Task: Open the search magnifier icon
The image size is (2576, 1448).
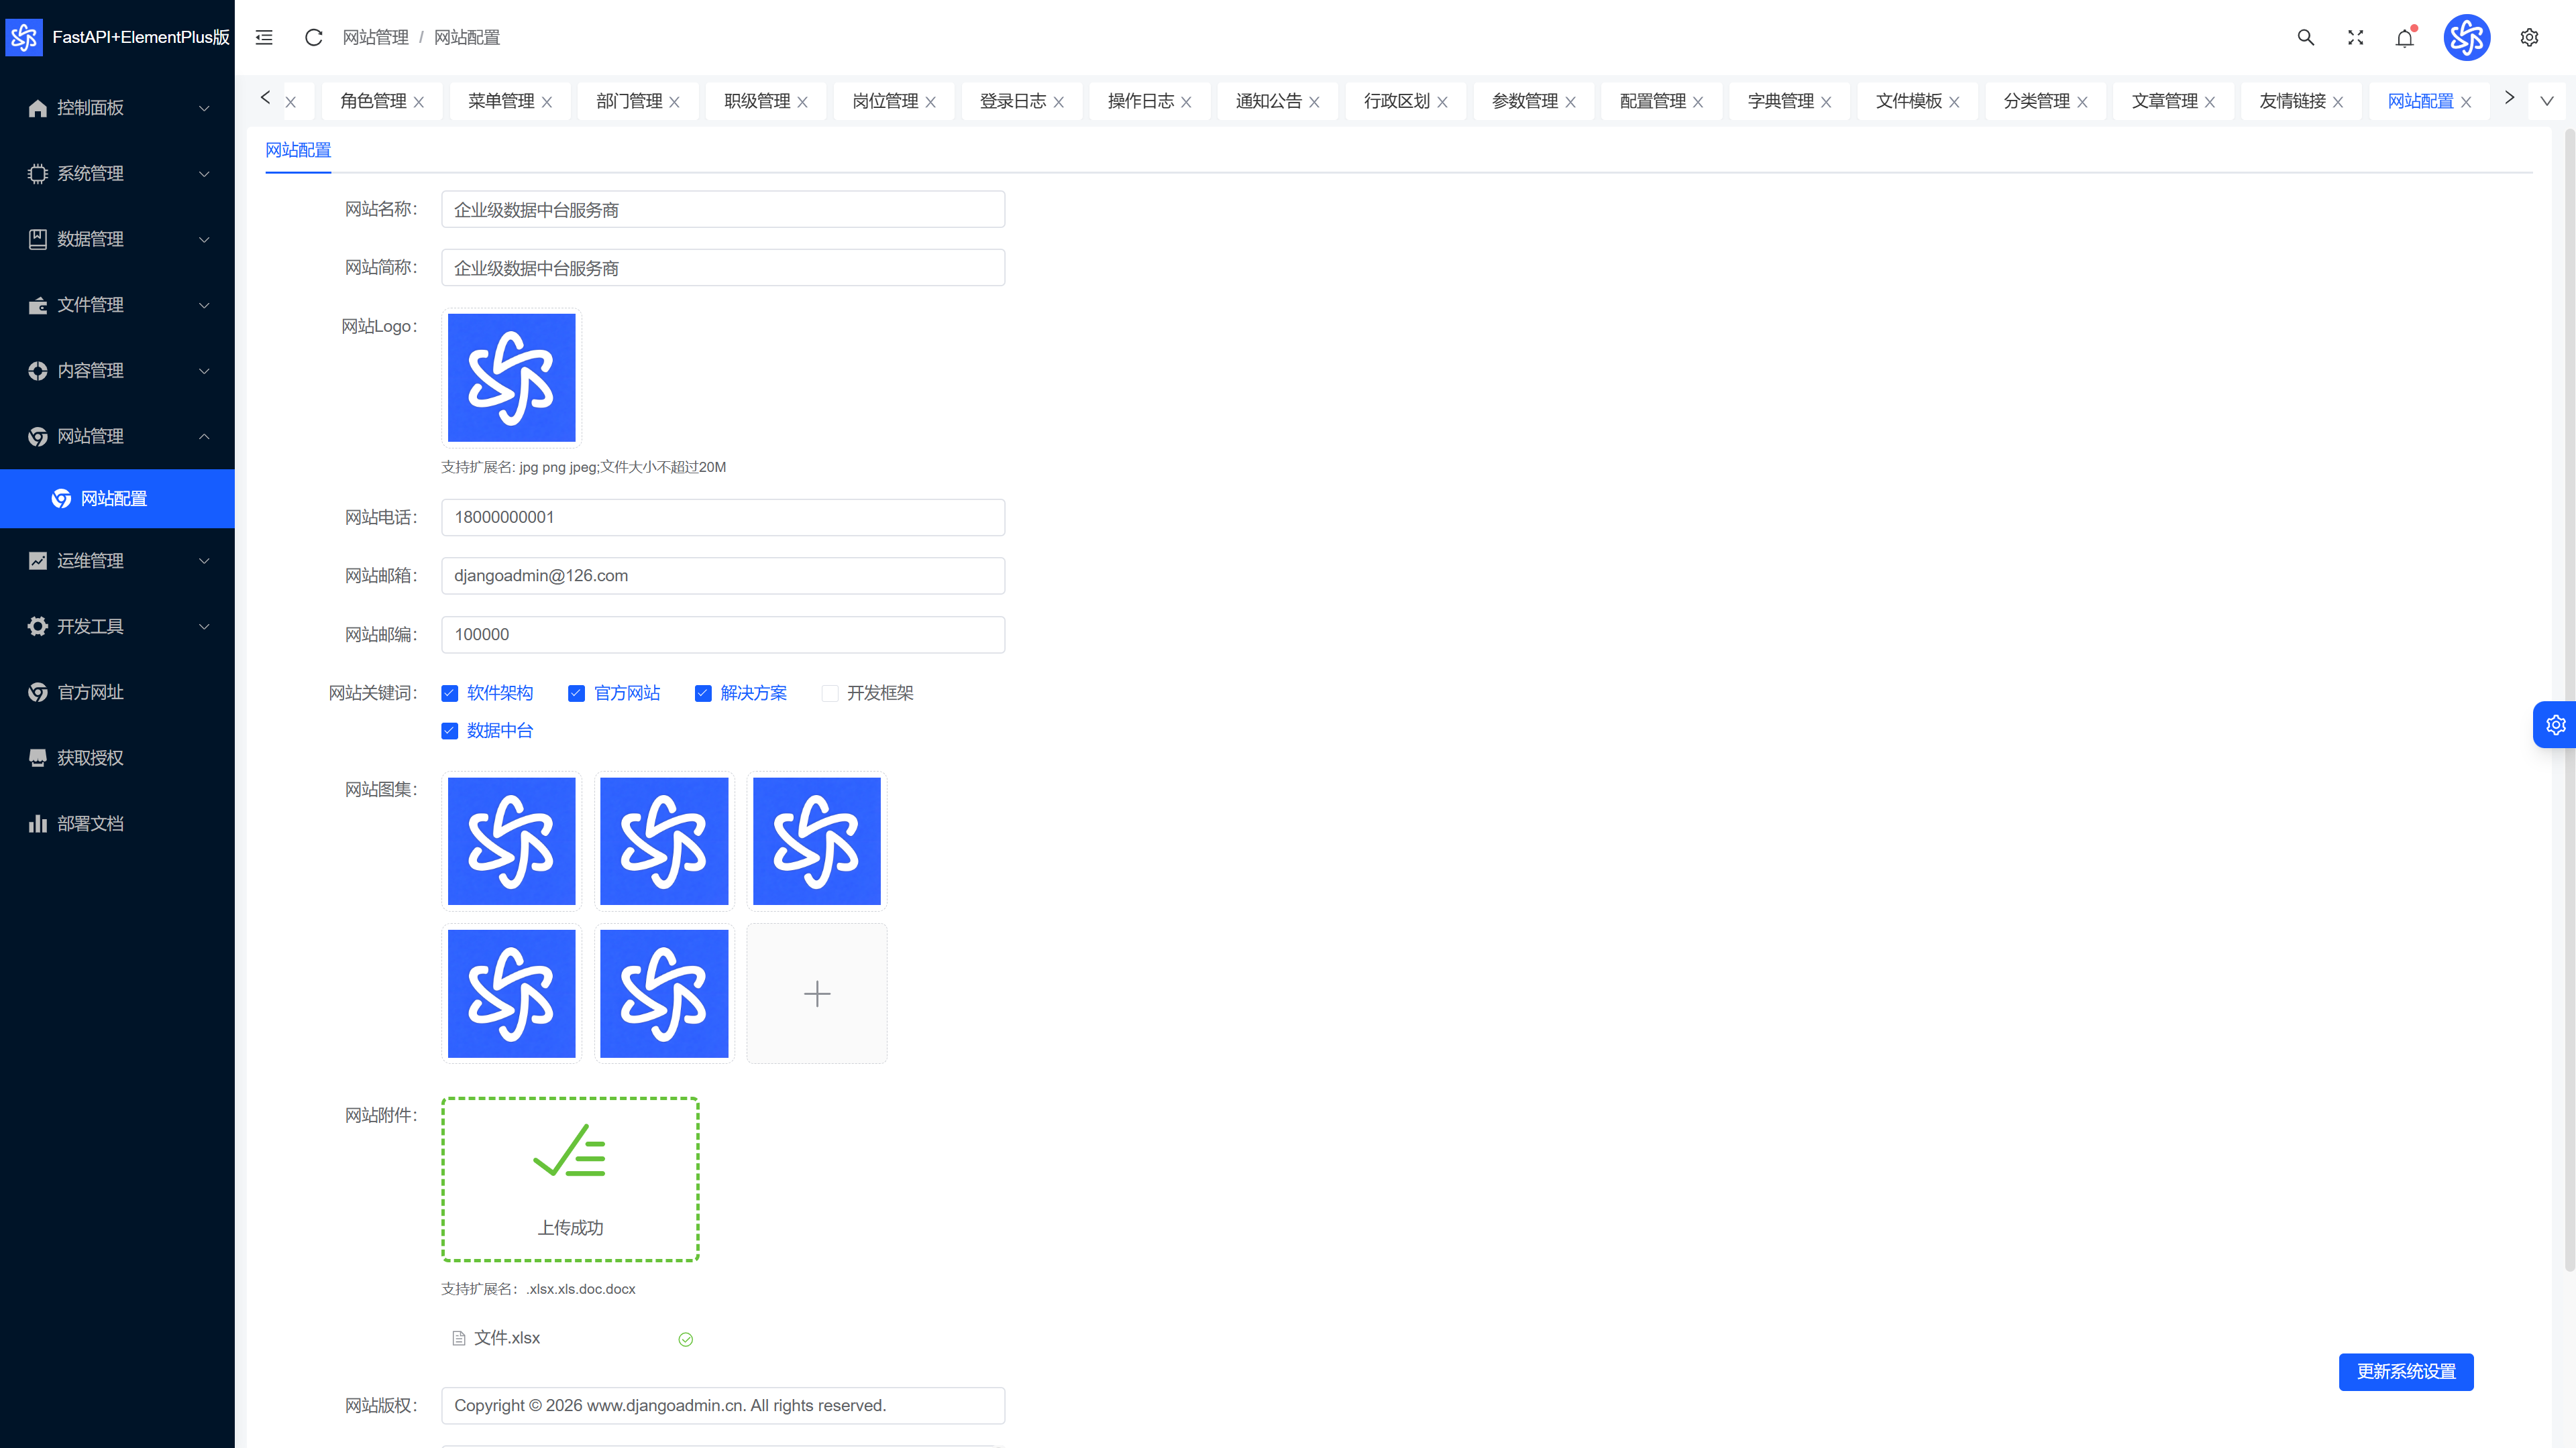Action: tap(2305, 37)
